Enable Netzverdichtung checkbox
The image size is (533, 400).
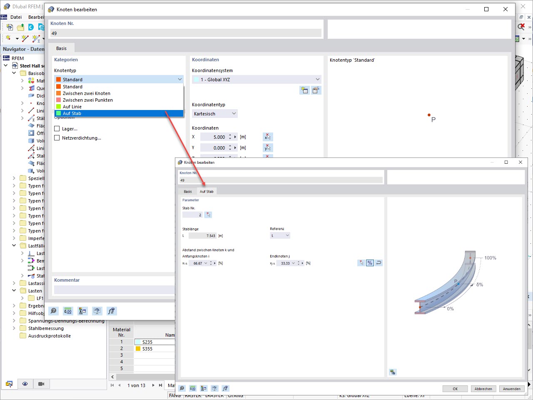(x=57, y=138)
